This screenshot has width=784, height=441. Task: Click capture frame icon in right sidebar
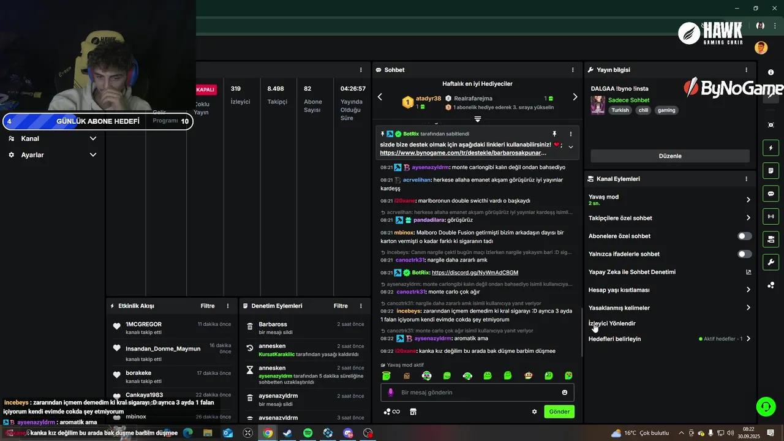click(x=771, y=125)
